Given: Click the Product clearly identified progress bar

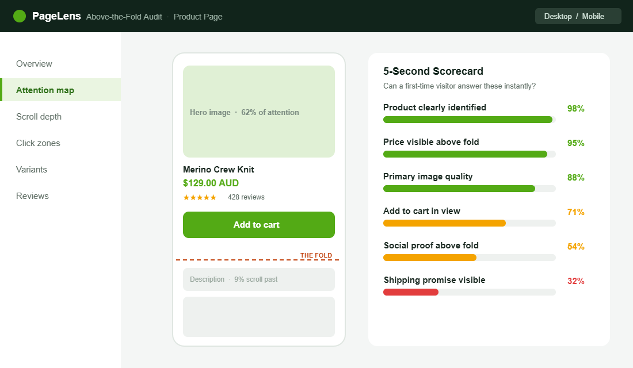Looking at the screenshot, I should coord(470,120).
